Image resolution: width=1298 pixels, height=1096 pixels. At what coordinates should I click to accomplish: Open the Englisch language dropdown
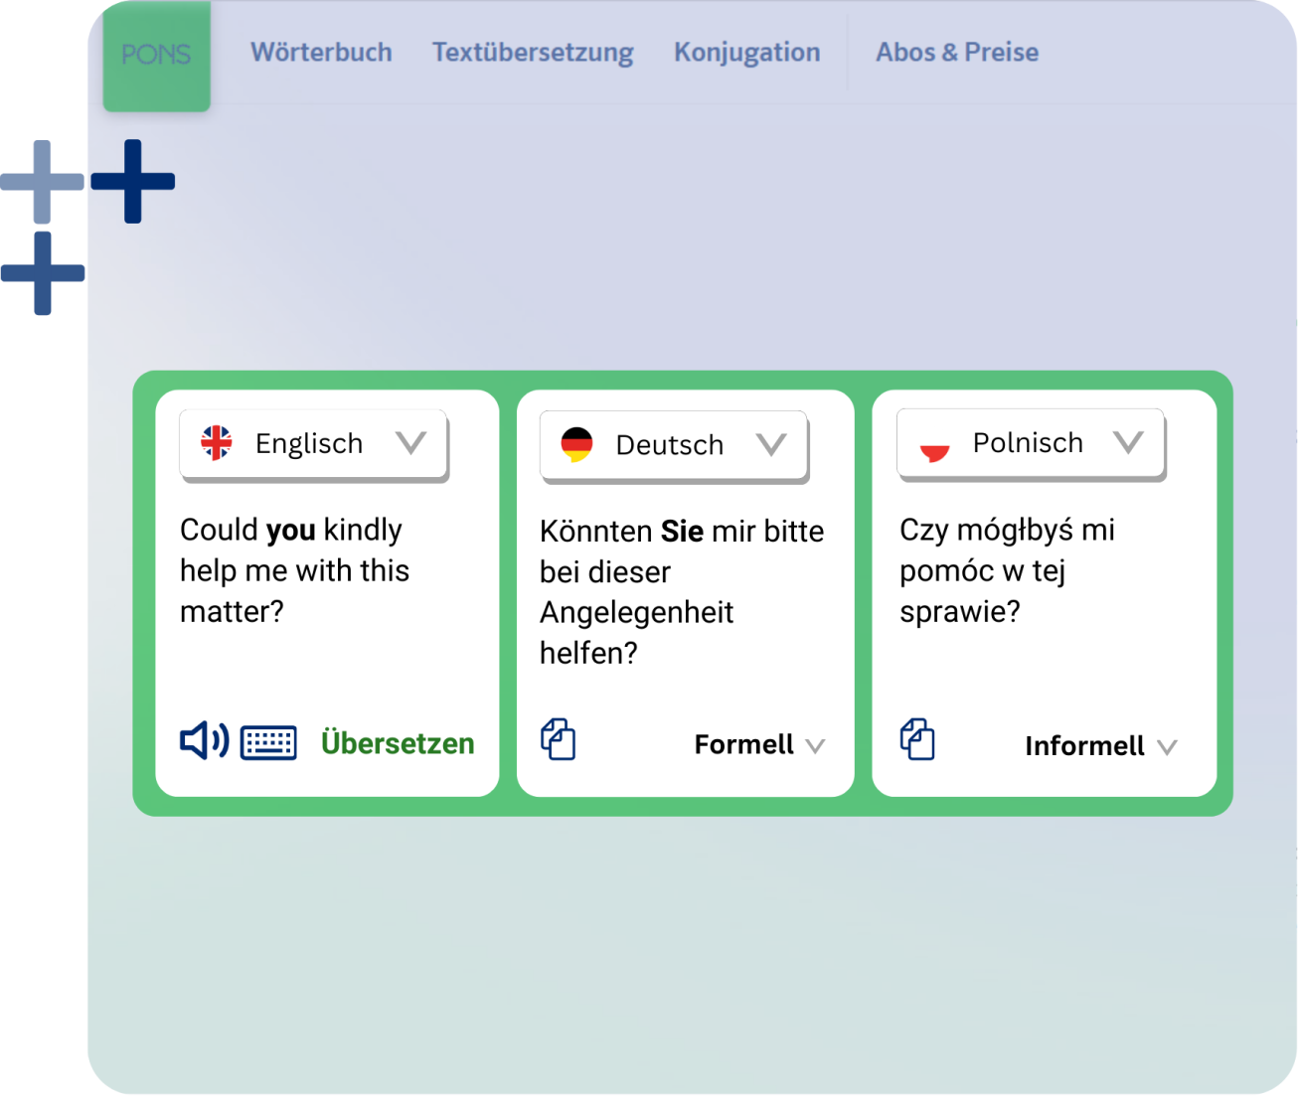coord(413,444)
